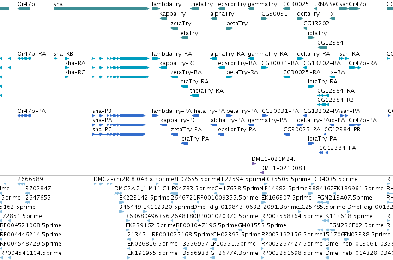Click the iotaTry-PA protein label
This screenshot has width=393, height=260.
[322, 139]
